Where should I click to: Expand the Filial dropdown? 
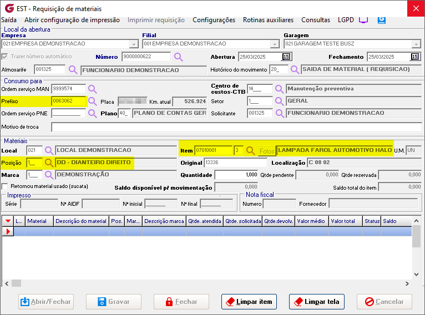275,44
